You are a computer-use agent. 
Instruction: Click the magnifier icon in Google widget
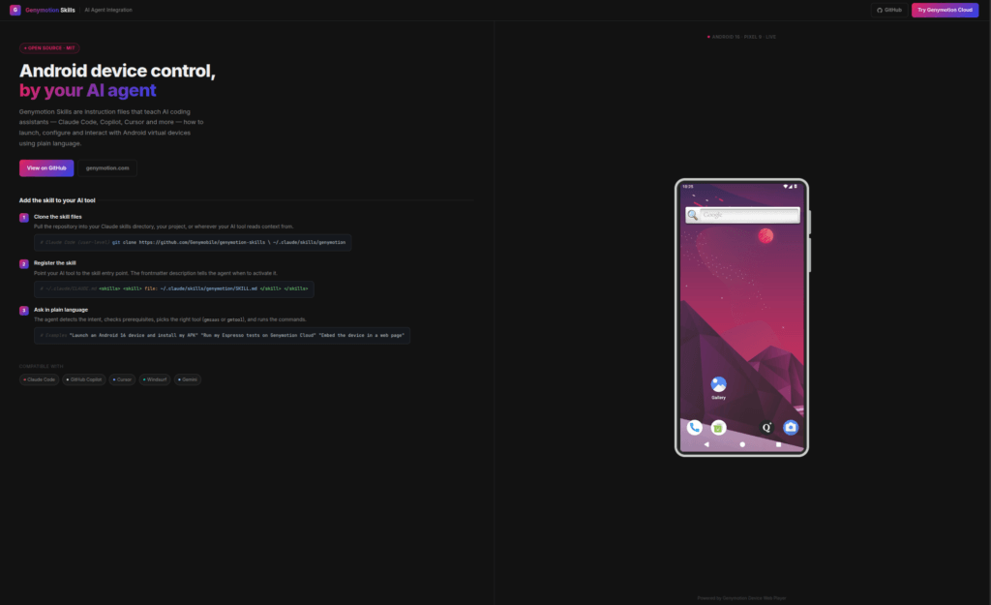[693, 215]
